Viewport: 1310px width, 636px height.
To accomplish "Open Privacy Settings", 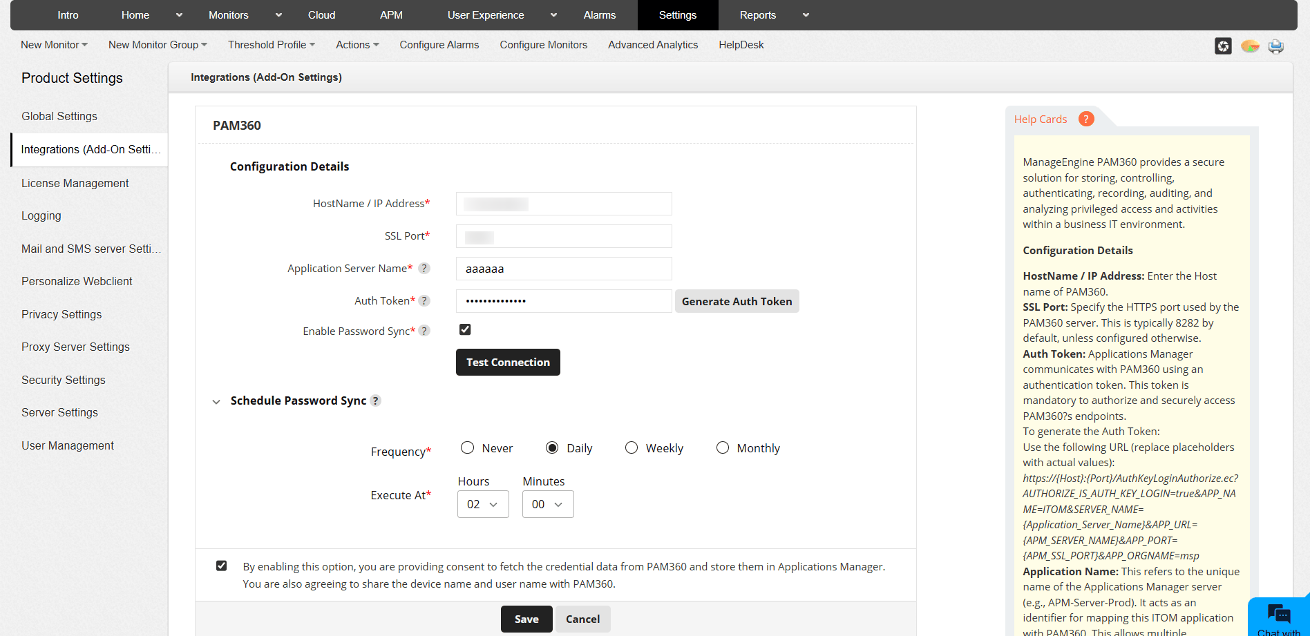I will [x=61, y=314].
